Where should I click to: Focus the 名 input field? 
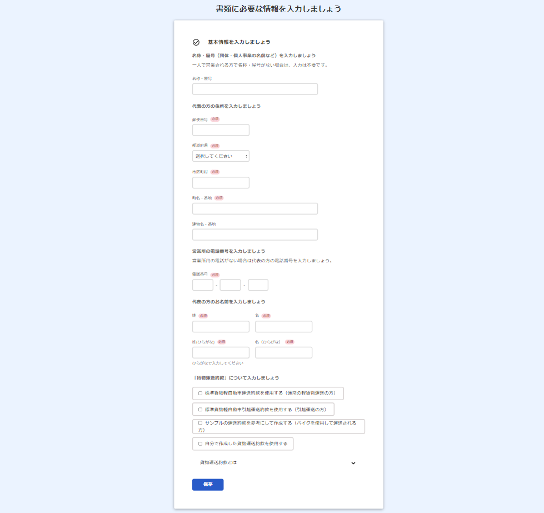click(284, 327)
